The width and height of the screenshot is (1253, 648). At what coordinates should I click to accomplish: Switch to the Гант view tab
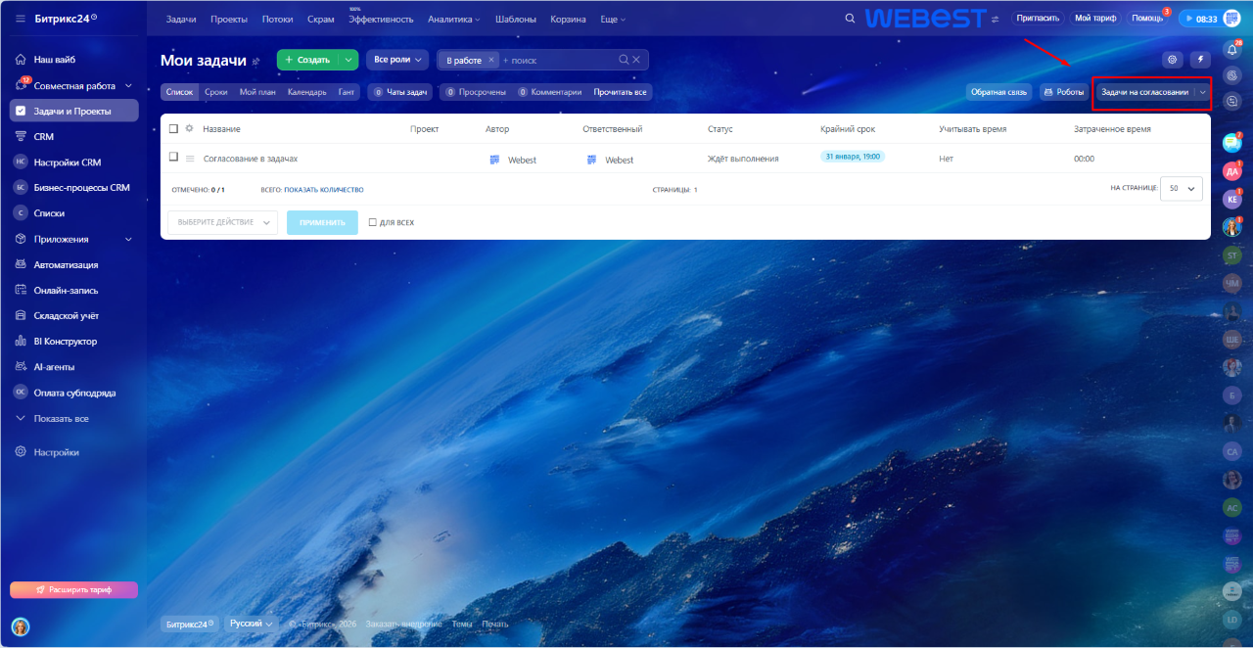(x=347, y=92)
